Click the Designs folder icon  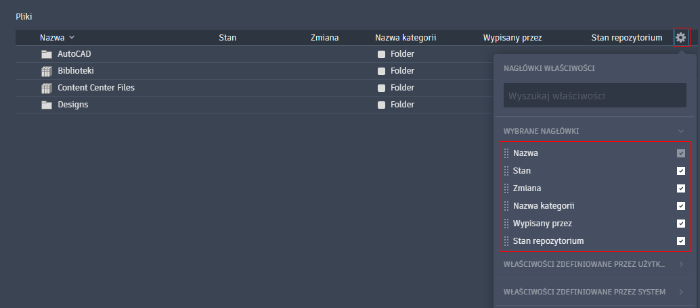point(47,105)
